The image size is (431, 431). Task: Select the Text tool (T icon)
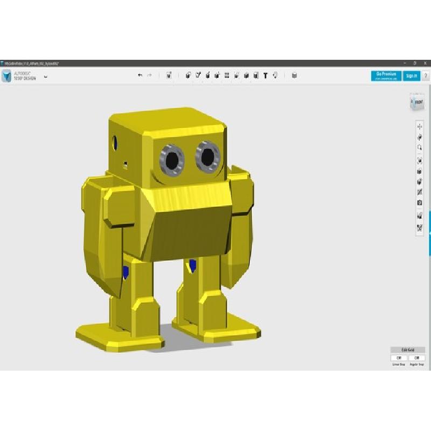click(x=266, y=76)
